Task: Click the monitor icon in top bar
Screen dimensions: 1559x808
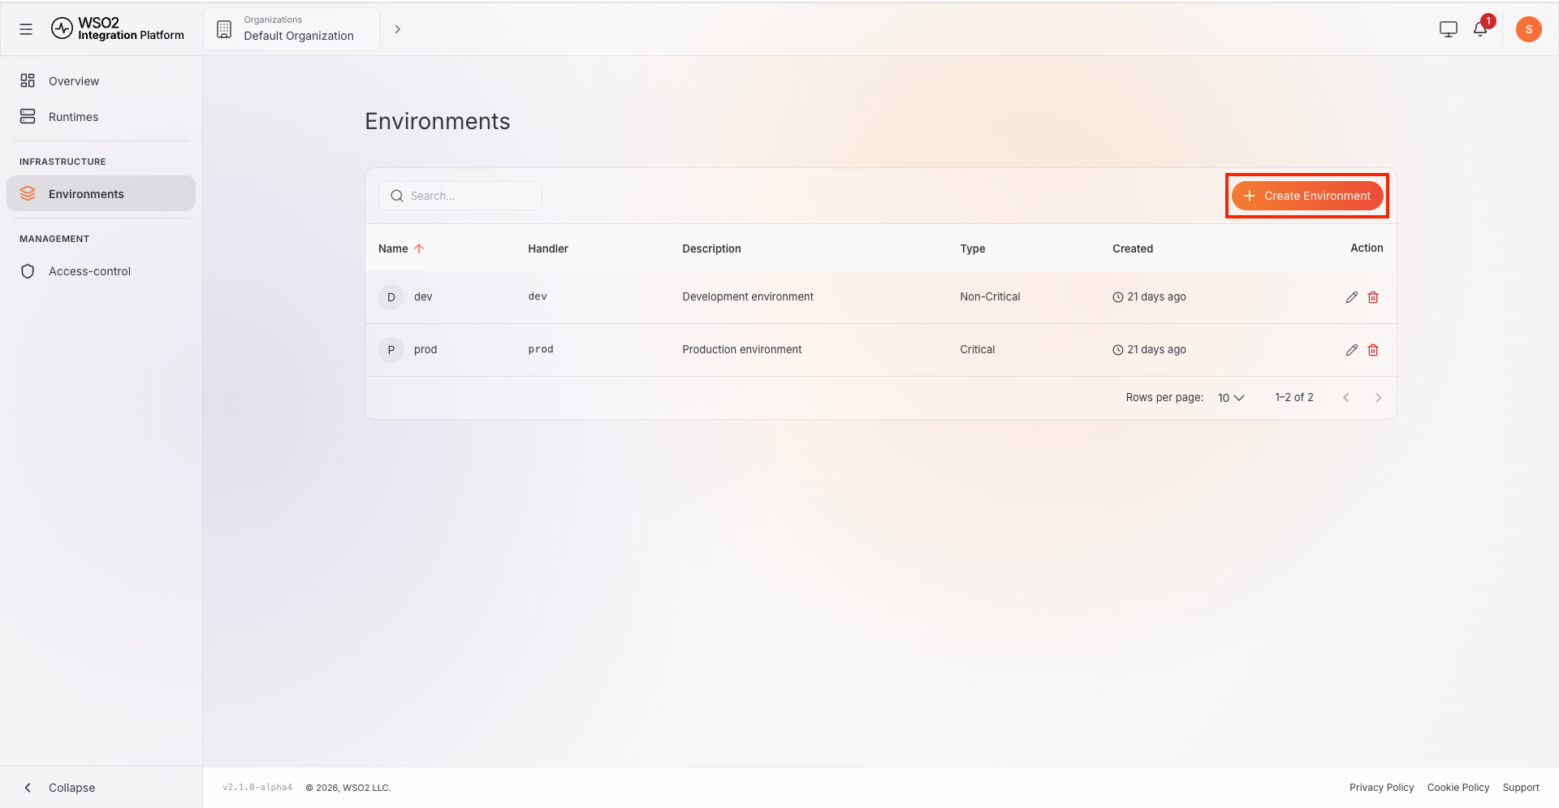Action: pos(1448,29)
